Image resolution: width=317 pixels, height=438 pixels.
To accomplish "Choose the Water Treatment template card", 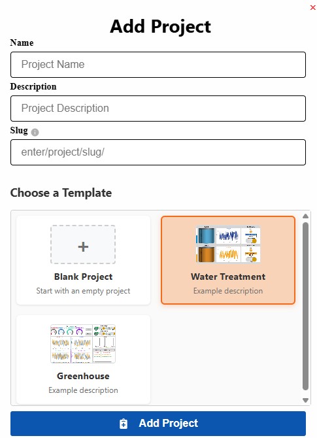I will coord(228,260).
